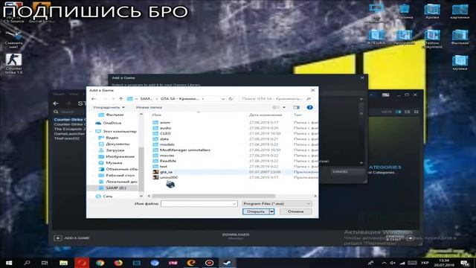The height and width of the screenshot is (268, 476).
Task: Click the Открыть button
Action: tap(256, 211)
